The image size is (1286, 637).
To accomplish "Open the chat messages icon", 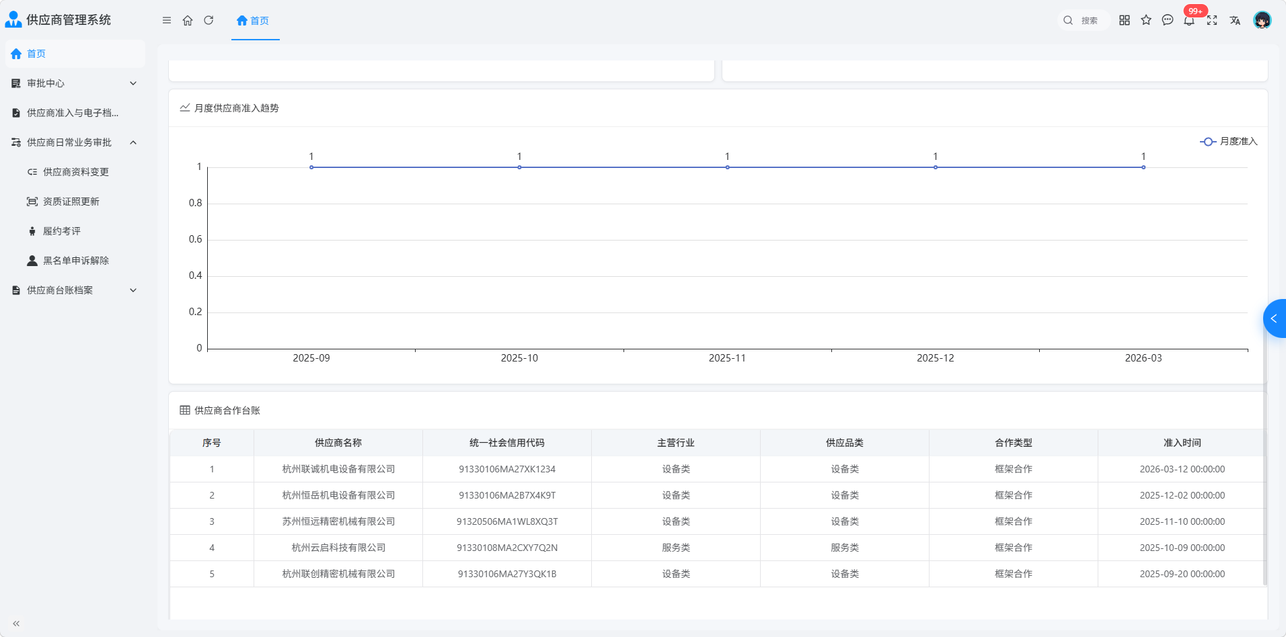I will pyautogui.click(x=1168, y=20).
